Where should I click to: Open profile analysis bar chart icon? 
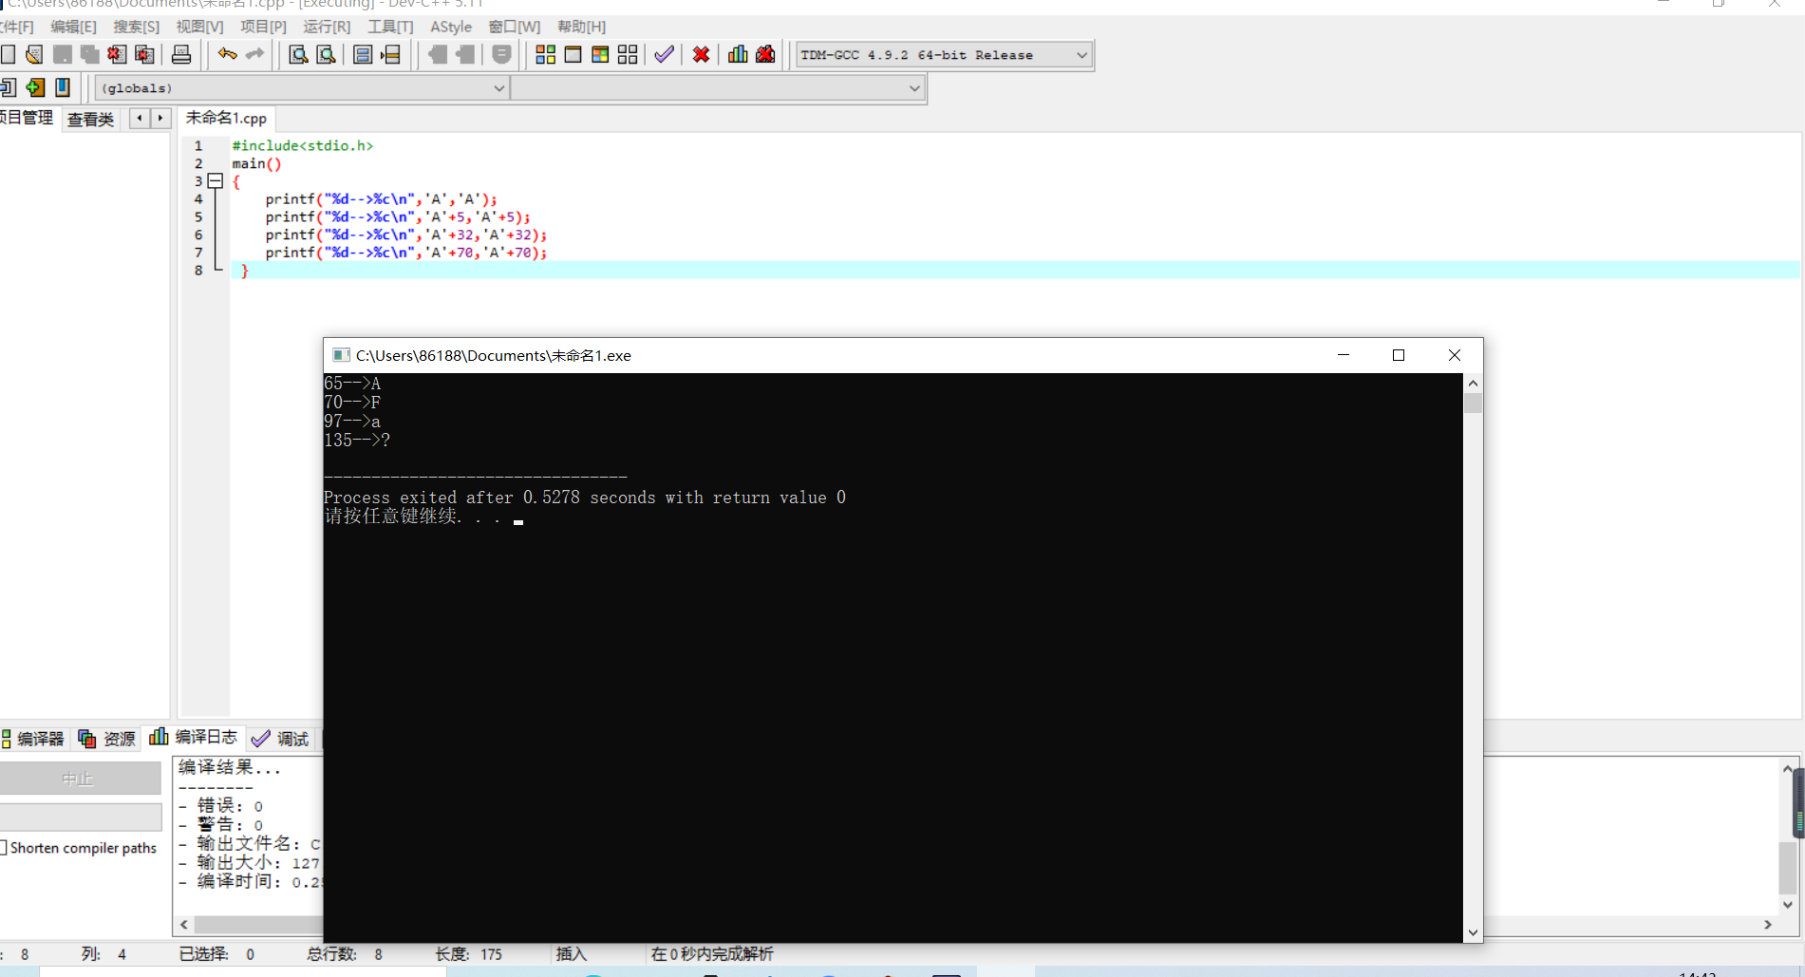[x=738, y=54]
